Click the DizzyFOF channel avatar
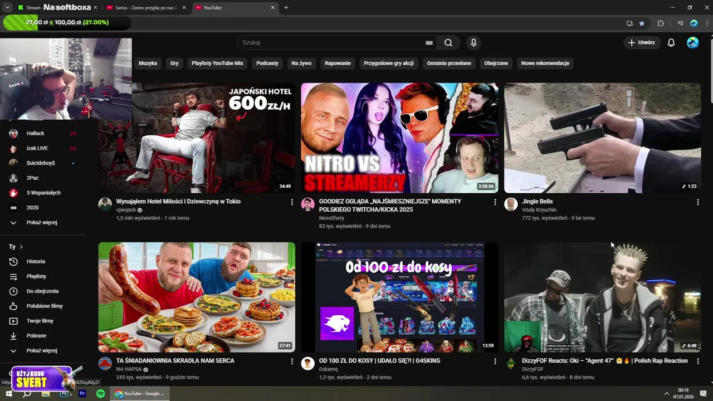Image resolution: width=713 pixels, height=401 pixels. [511, 364]
